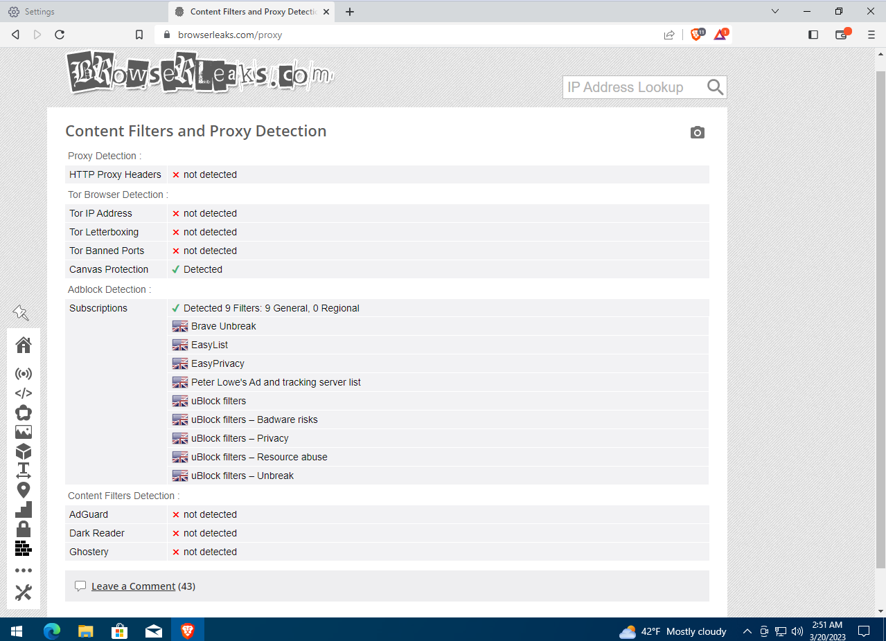The height and width of the screenshot is (641, 886).
Task: Click the site lock icon in address bar
Action: click(166, 35)
